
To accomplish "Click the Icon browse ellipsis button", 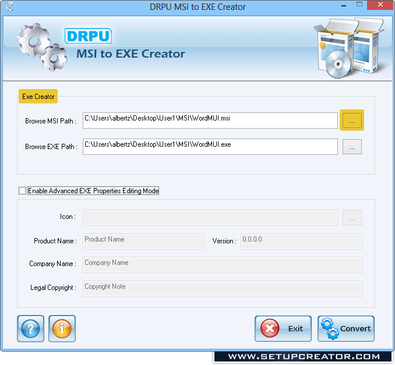I will point(352,218).
